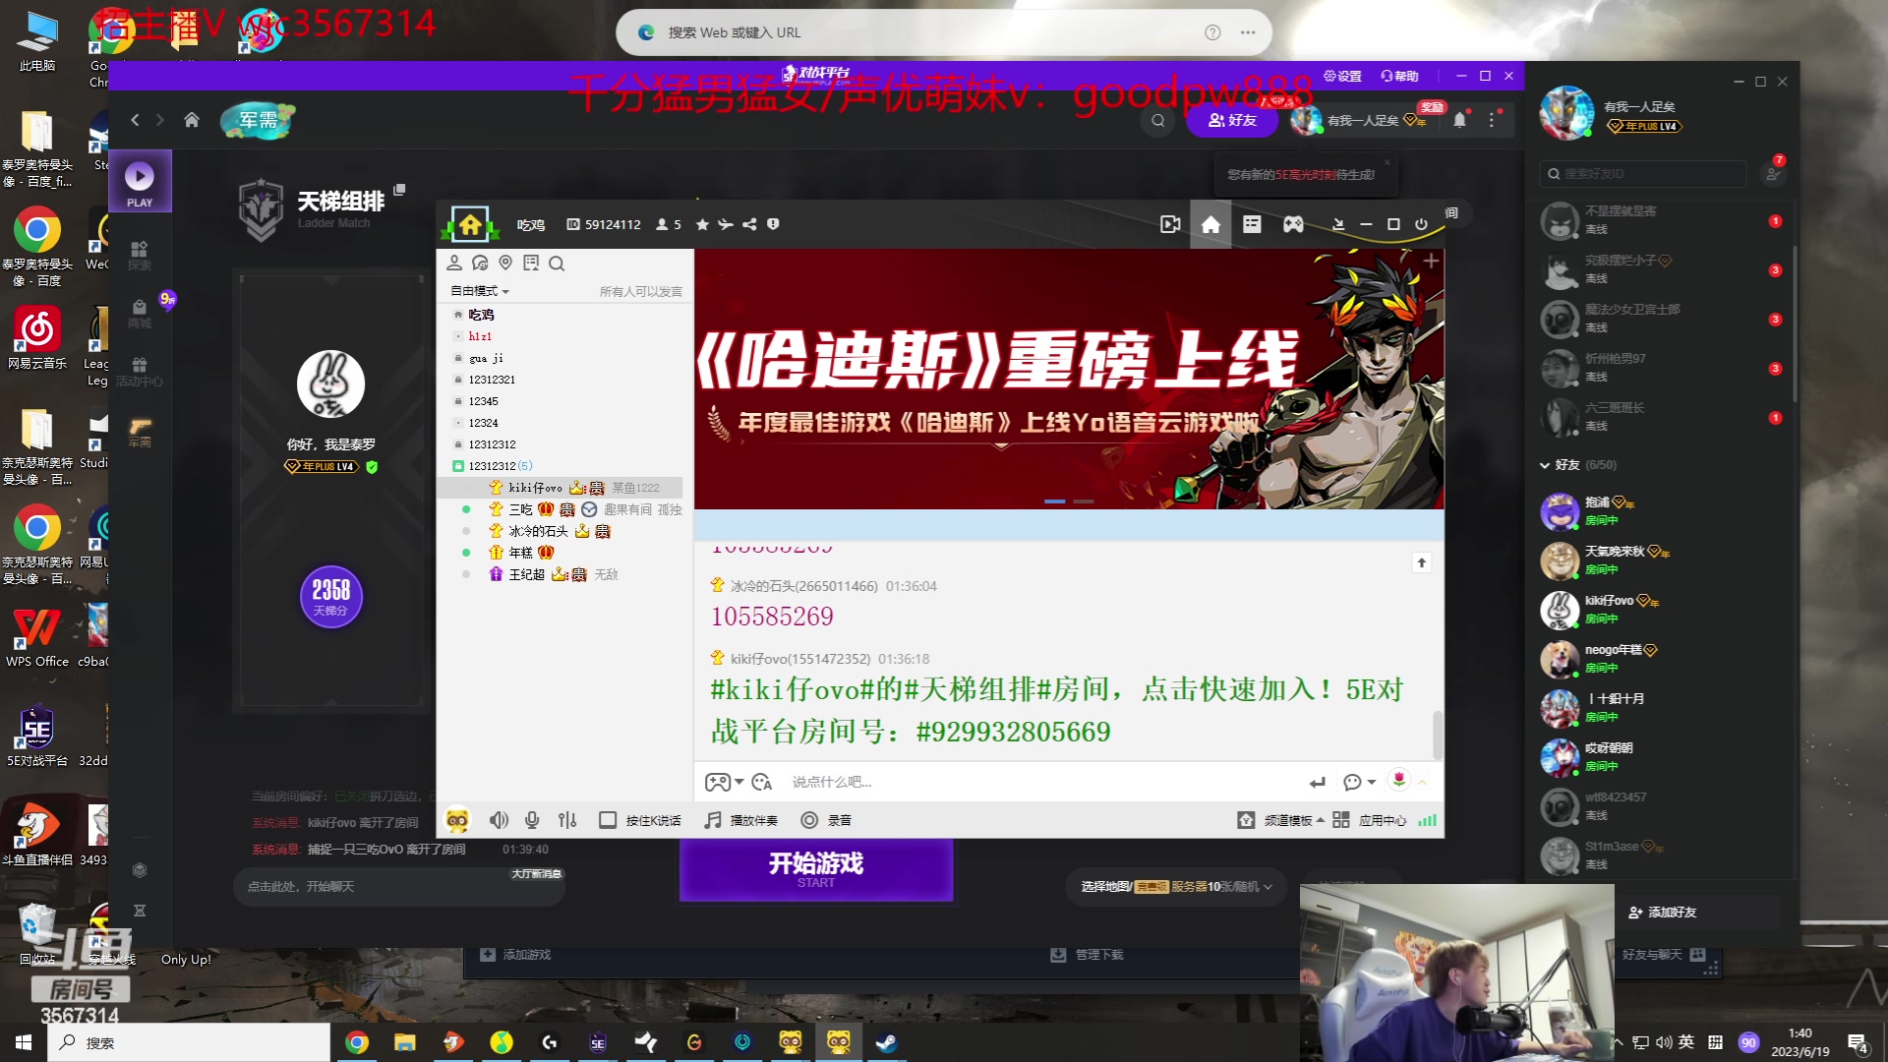This screenshot has width=1888, height=1062.
Task: Focus the 说点什么吧 chat input field
Action: 1042,782
